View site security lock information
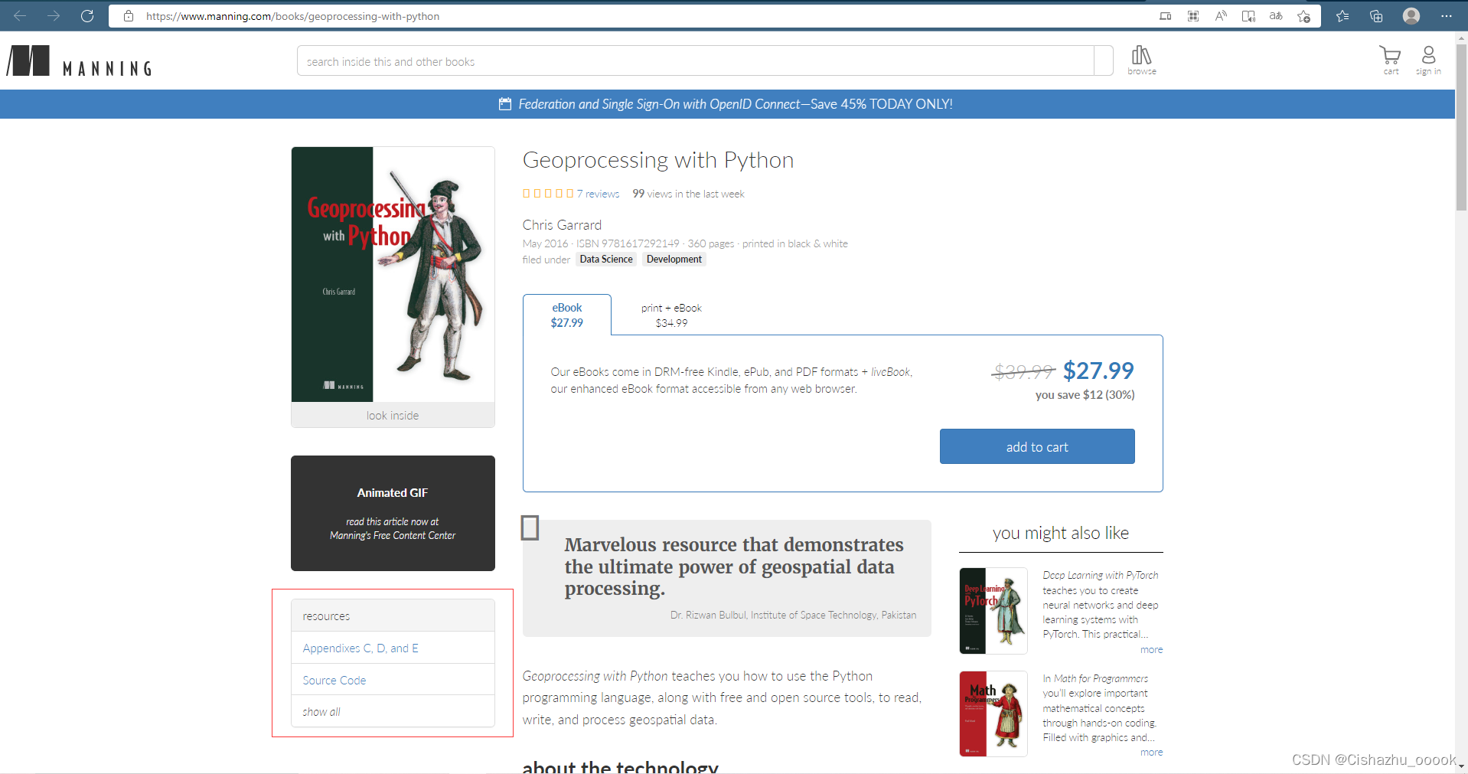Image resolution: width=1468 pixels, height=774 pixels. (x=129, y=16)
